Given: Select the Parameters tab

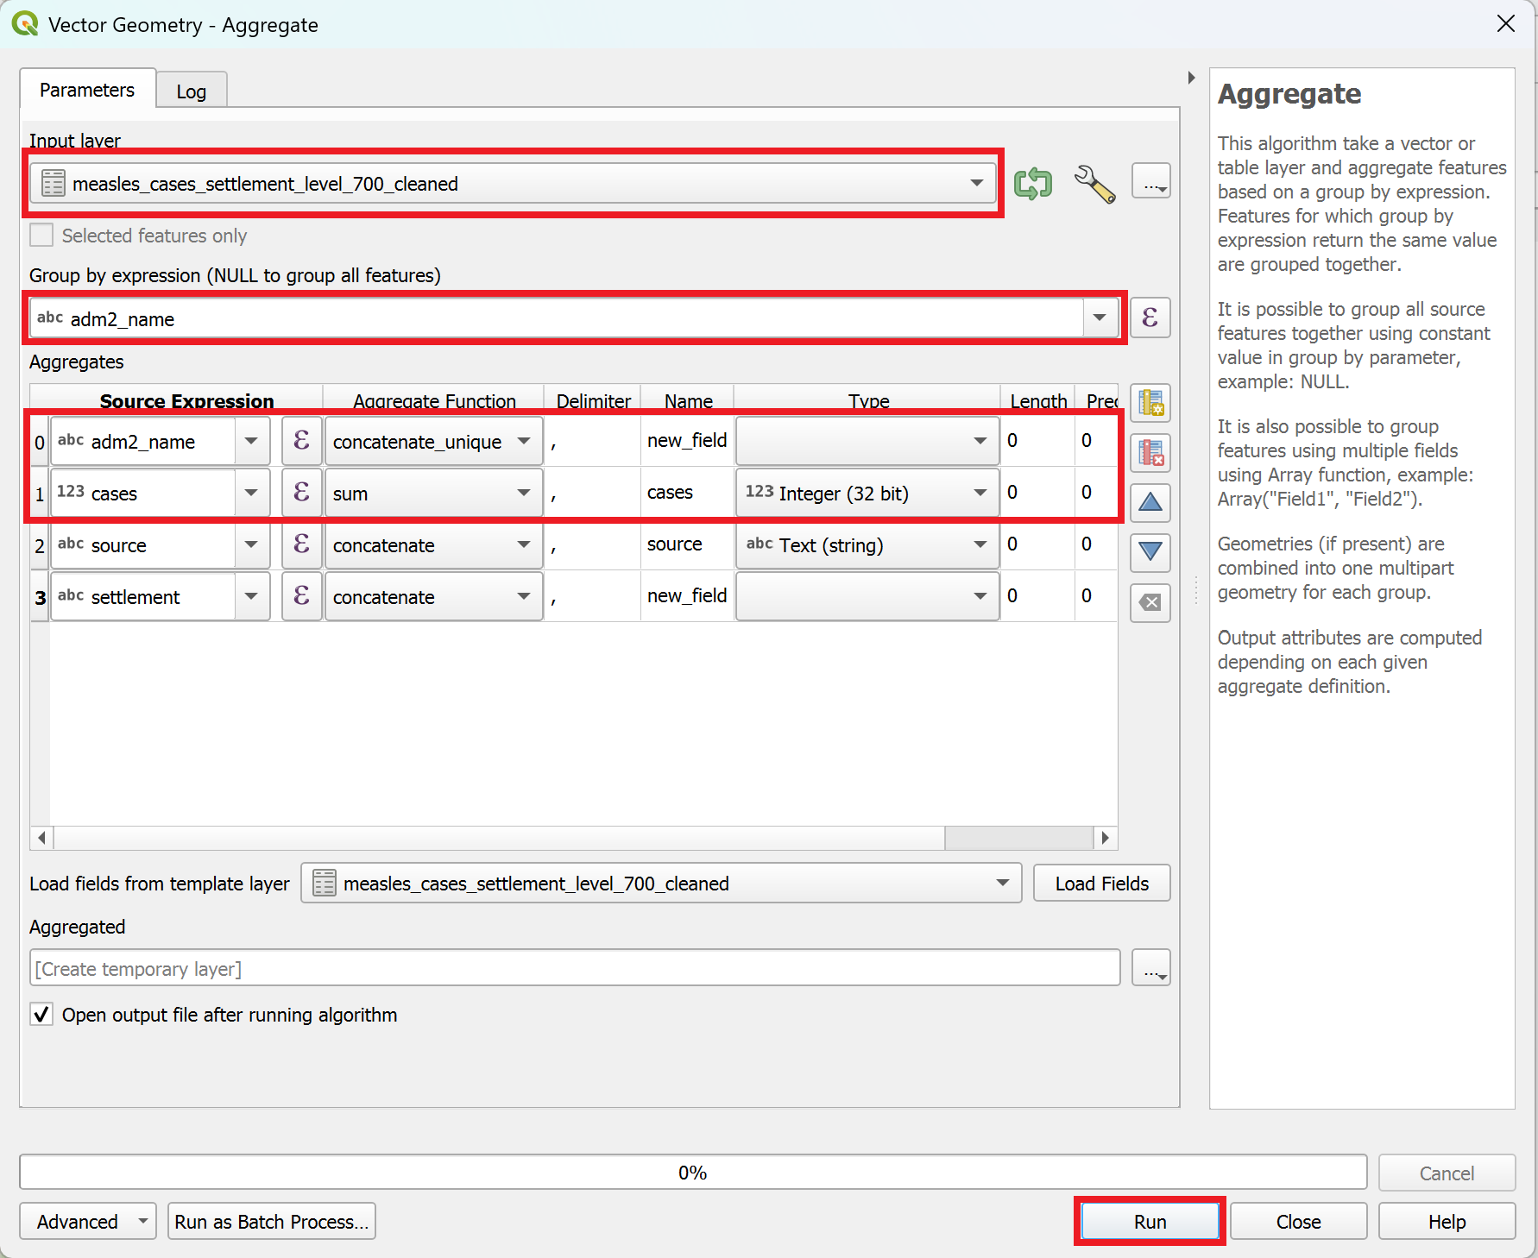Looking at the screenshot, I should coord(87,90).
